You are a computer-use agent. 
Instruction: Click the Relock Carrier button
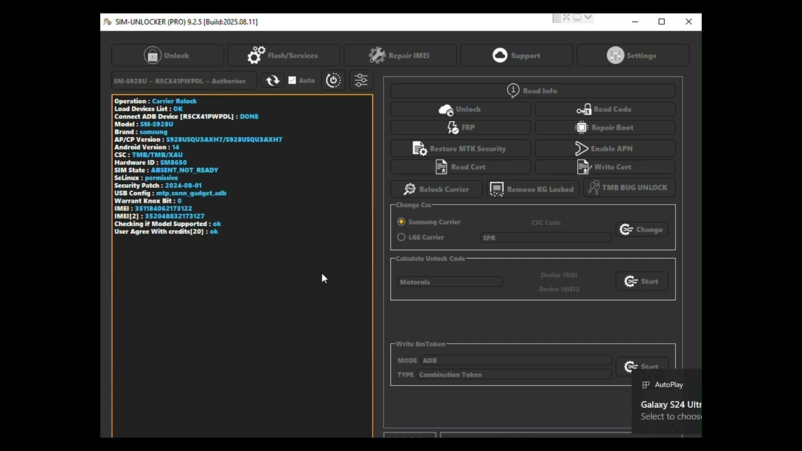pos(437,189)
